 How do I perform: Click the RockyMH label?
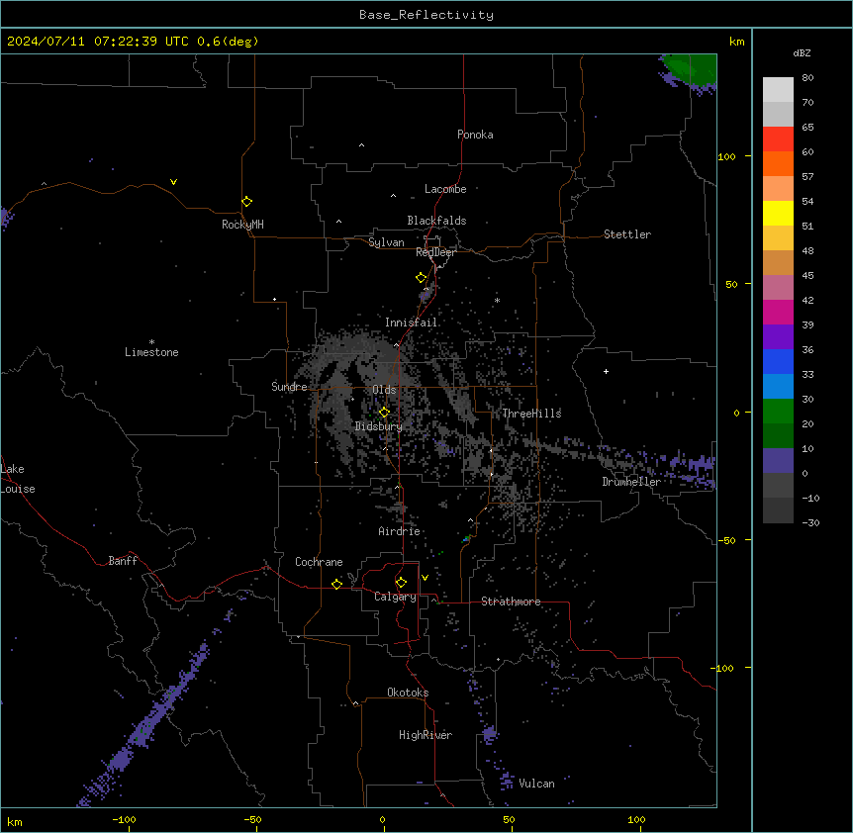(x=242, y=225)
